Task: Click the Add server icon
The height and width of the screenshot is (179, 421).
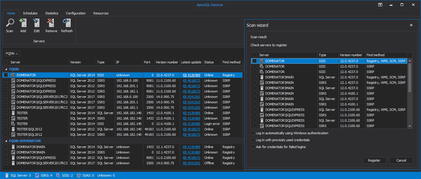Action: tap(23, 23)
